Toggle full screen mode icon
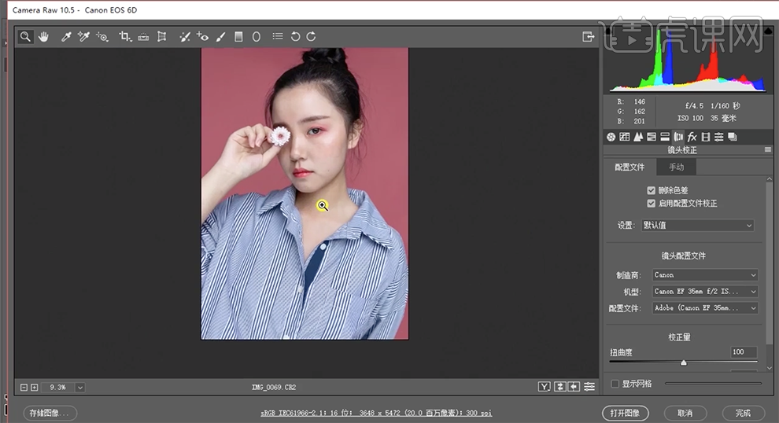779x423 pixels. pyautogui.click(x=589, y=37)
